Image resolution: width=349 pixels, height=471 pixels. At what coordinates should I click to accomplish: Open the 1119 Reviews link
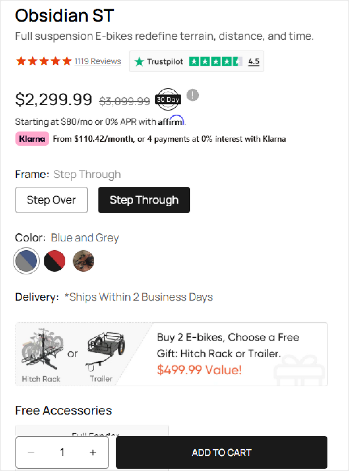[98, 61]
